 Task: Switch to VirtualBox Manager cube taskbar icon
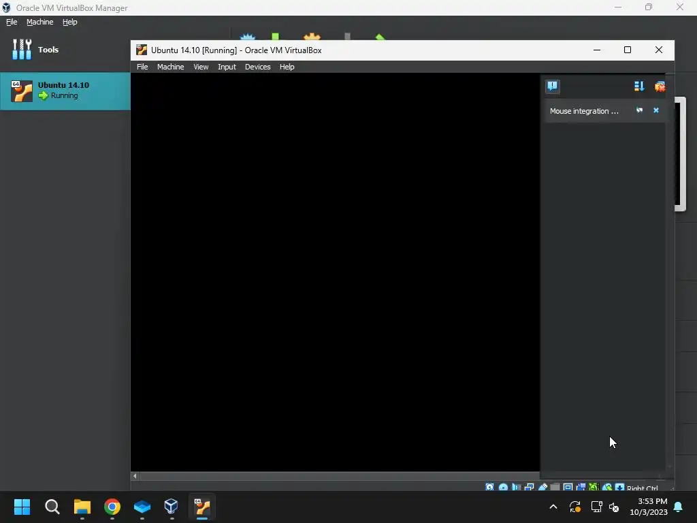coord(171,507)
